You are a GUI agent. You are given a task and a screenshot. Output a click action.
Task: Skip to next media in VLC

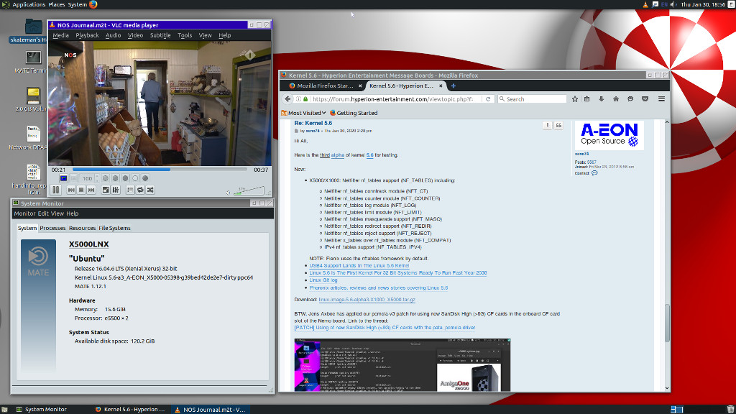tap(91, 190)
